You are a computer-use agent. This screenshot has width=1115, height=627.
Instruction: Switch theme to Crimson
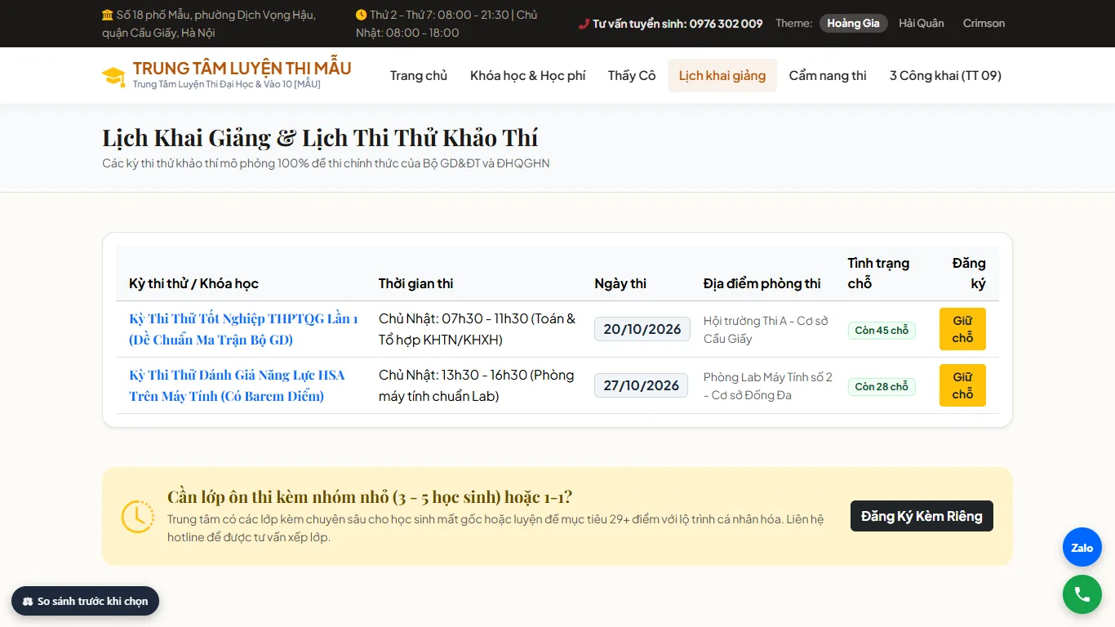984,24
